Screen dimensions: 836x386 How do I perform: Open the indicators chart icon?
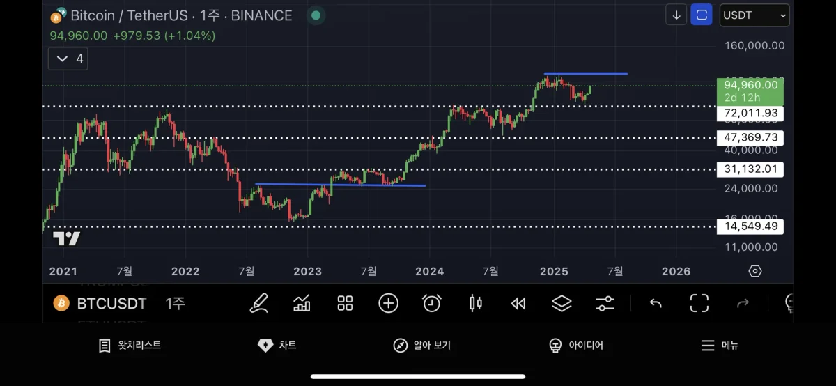[302, 303]
